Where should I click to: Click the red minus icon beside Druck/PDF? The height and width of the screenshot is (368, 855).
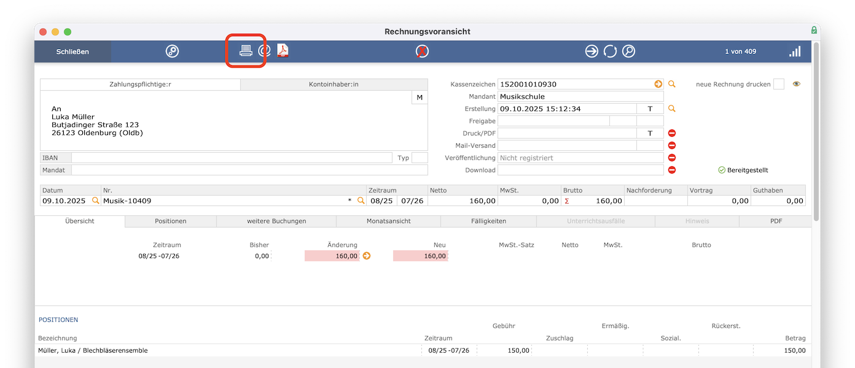click(x=672, y=133)
